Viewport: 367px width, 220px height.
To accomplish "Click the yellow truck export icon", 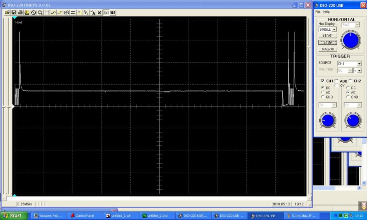I will click(27, 13).
